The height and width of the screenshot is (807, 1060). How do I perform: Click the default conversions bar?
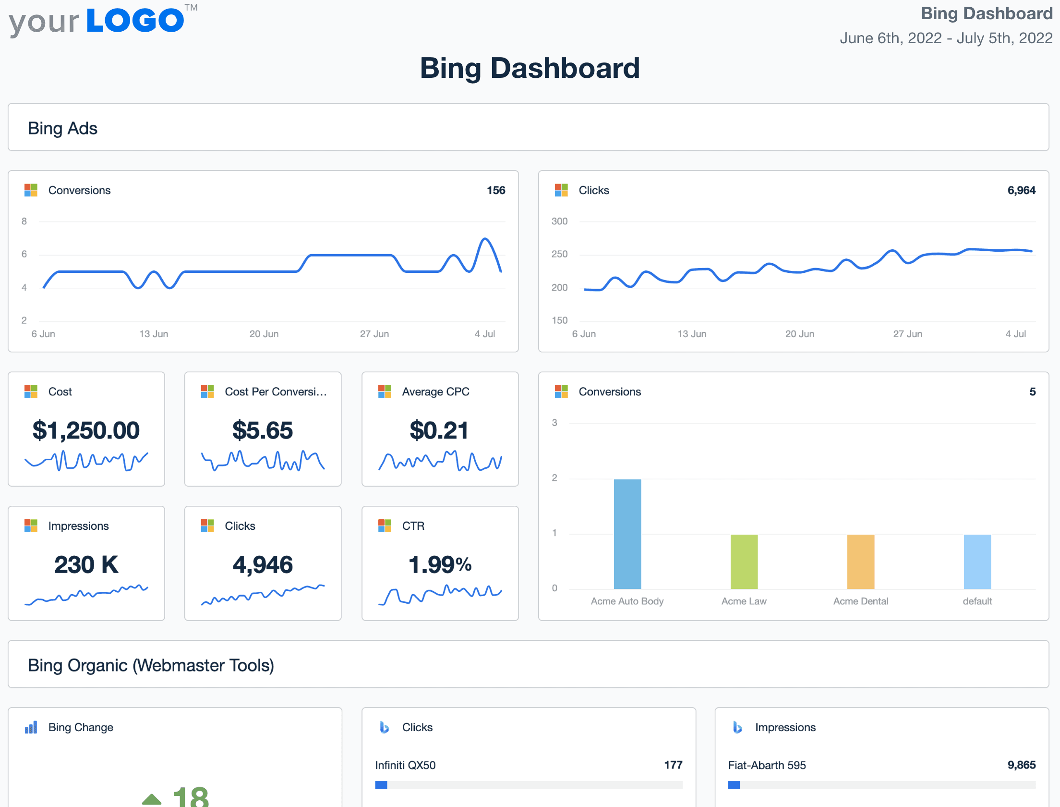(x=977, y=562)
